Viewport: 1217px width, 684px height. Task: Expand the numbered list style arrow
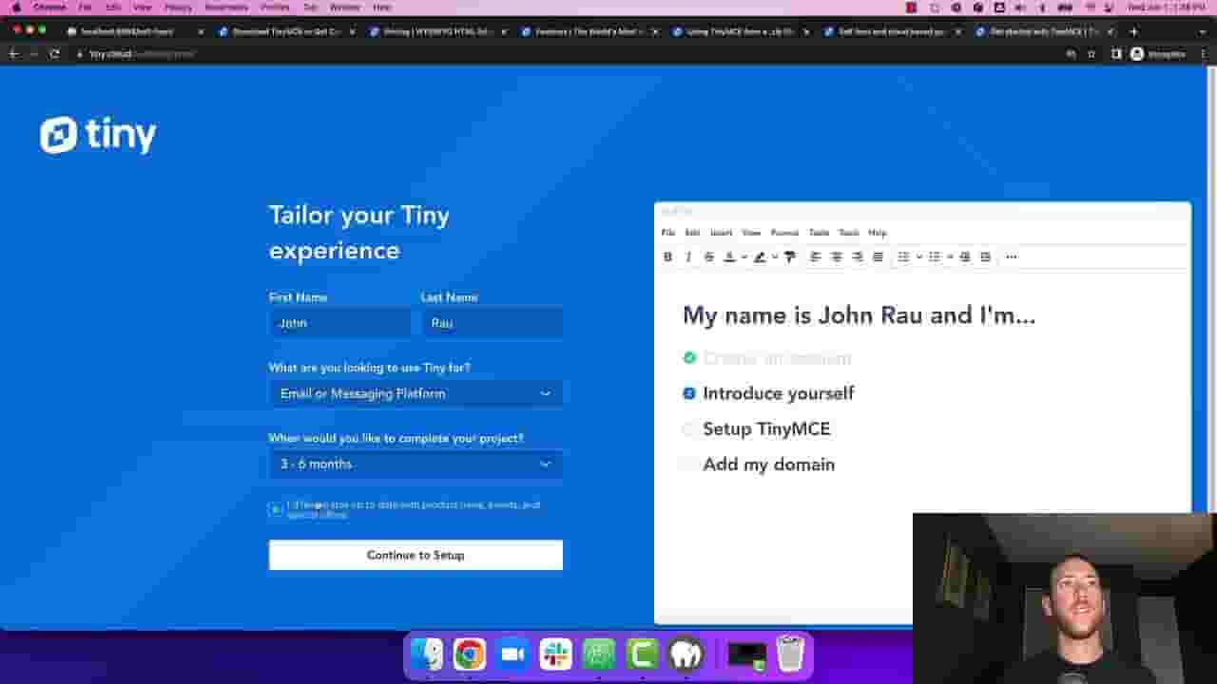tap(918, 256)
